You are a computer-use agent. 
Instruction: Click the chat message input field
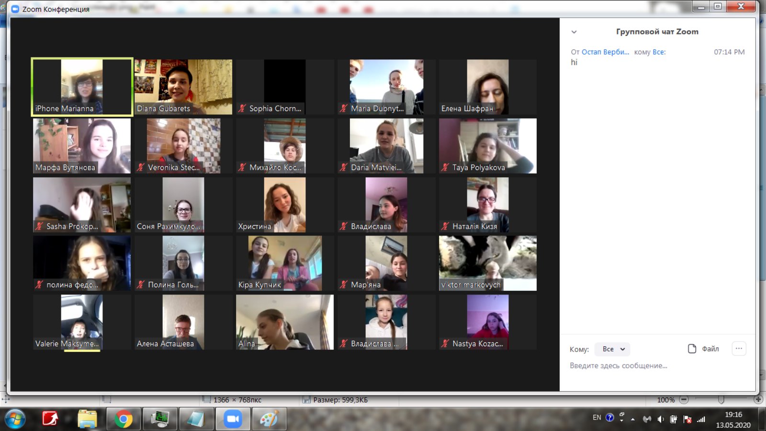click(x=656, y=366)
